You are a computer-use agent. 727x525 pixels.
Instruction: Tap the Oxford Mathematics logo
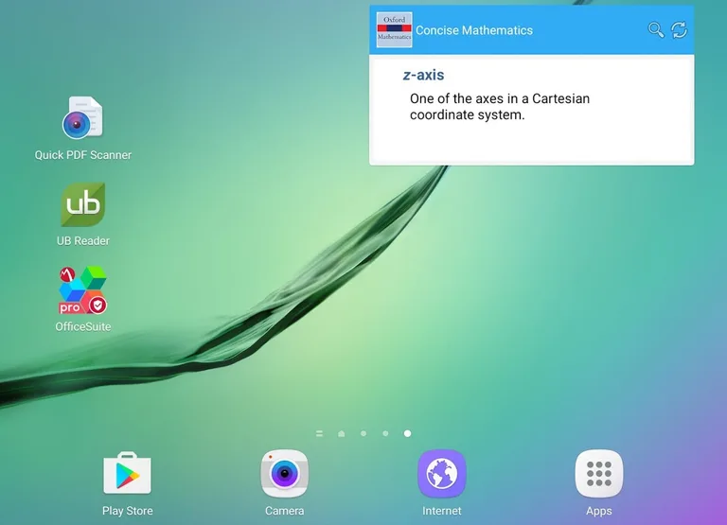tap(394, 30)
